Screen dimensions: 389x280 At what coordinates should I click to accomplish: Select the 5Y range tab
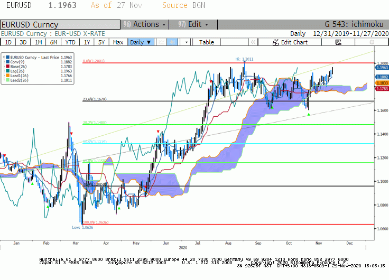pyautogui.click(x=101, y=42)
